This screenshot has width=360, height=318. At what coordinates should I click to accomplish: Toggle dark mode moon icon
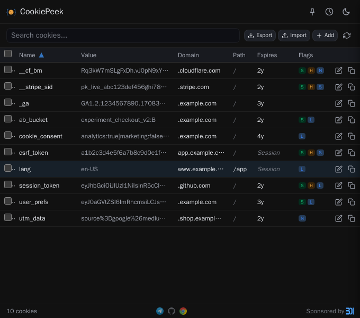point(346,12)
